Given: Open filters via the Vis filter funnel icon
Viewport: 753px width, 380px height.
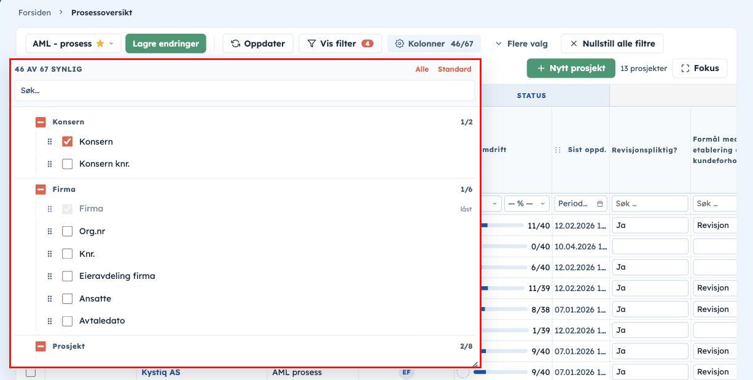Looking at the screenshot, I should pos(311,44).
